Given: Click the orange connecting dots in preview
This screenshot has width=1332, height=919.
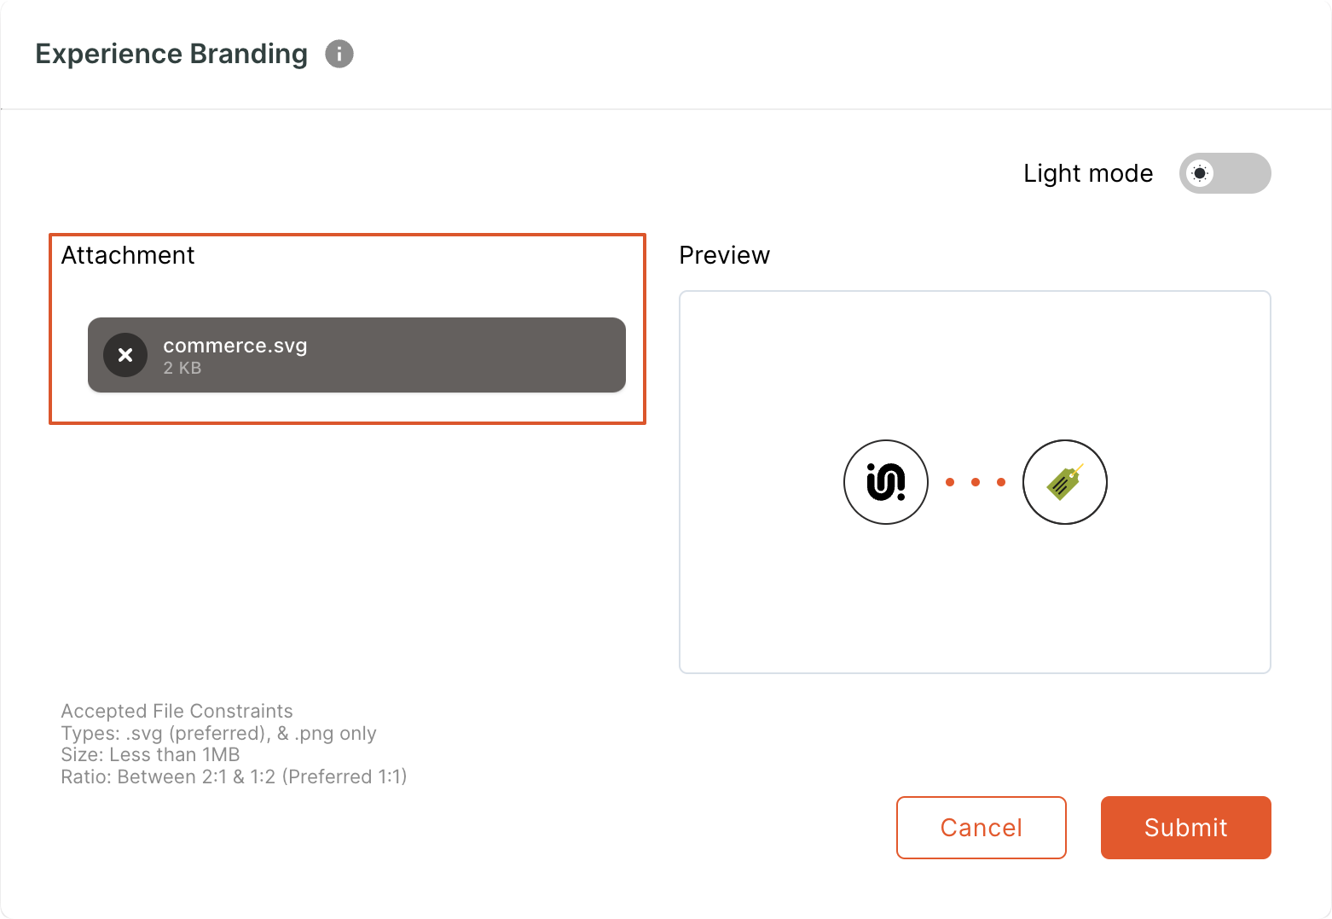Looking at the screenshot, I should (x=976, y=482).
